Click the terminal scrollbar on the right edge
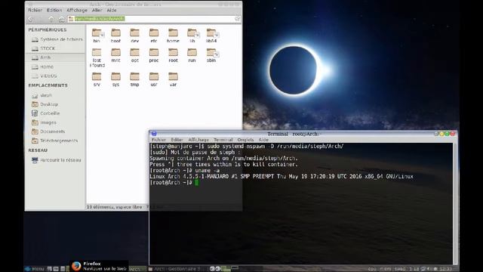The width and height of the screenshot is (483, 272). (454, 203)
